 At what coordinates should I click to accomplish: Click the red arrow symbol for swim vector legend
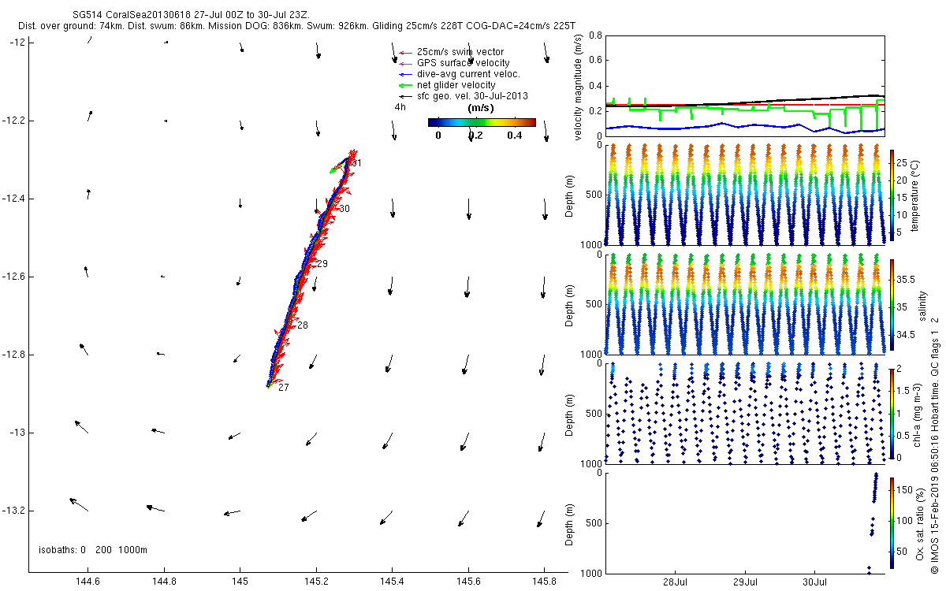(x=405, y=52)
